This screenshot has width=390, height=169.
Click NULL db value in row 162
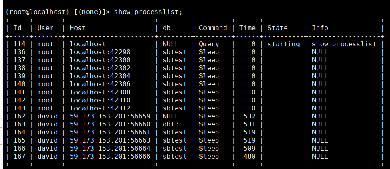(171, 116)
